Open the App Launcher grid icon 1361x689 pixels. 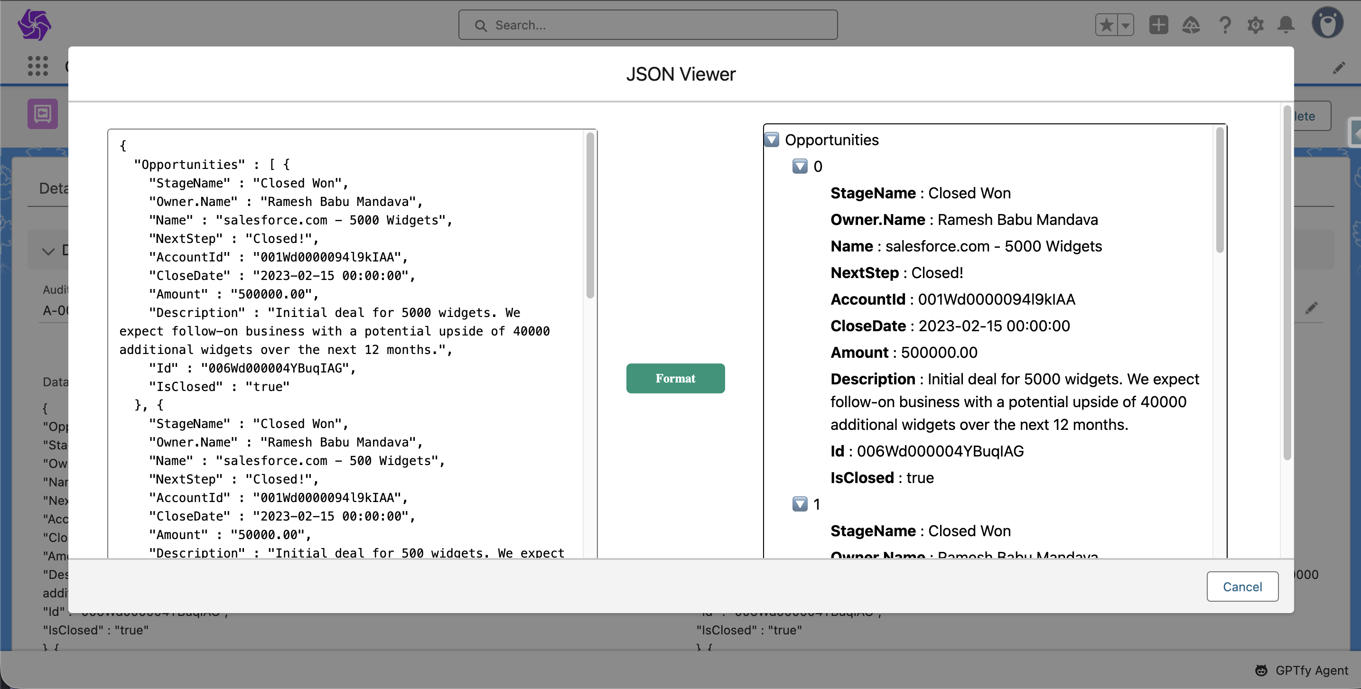(37, 66)
